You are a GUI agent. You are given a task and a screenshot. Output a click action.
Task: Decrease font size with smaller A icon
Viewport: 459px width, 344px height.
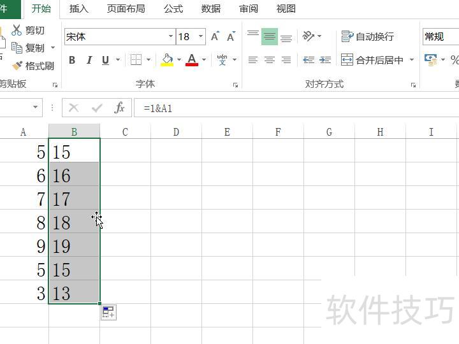pos(231,36)
